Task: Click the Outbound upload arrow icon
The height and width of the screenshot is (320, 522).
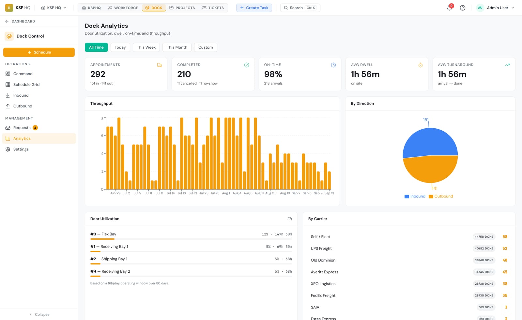Action: [8, 106]
